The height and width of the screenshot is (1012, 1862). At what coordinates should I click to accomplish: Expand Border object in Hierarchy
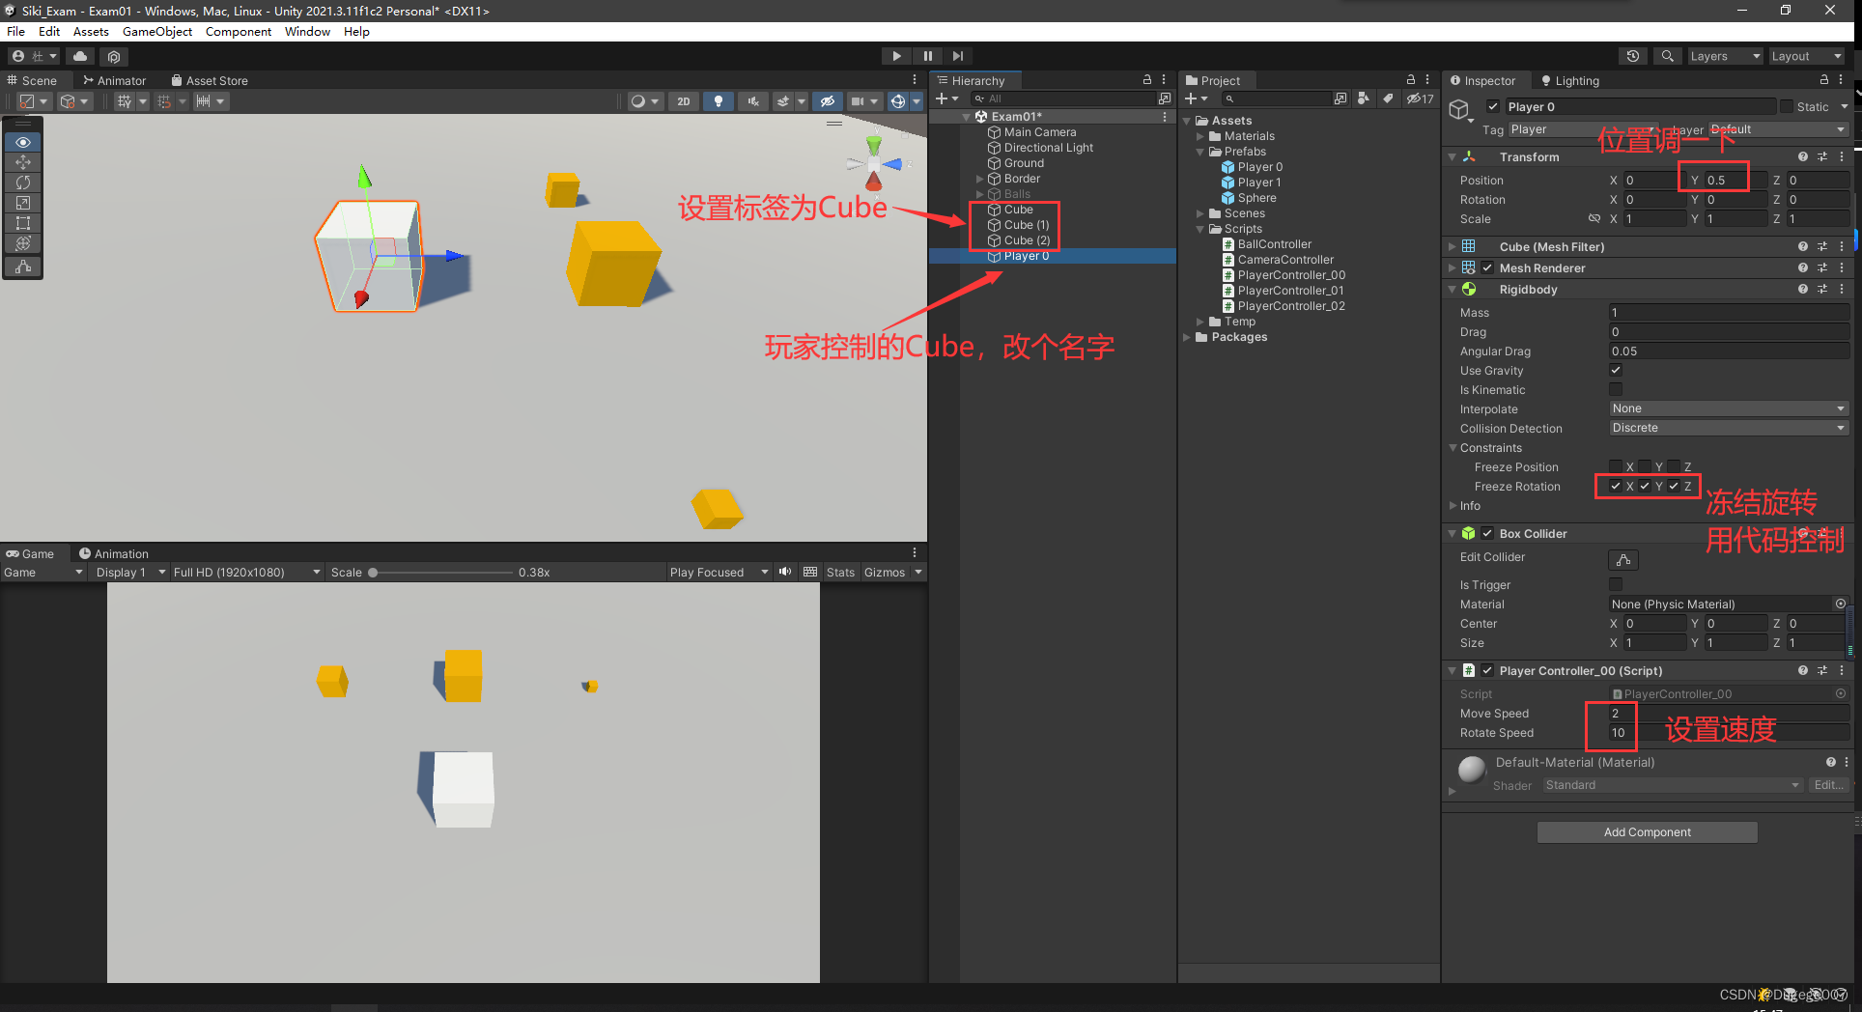tap(979, 179)
